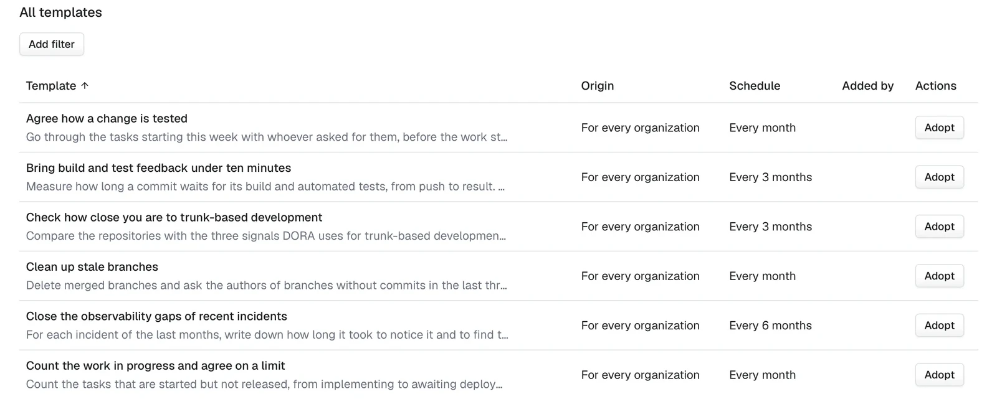The image size is (997, 399).
Task: Click 'For every organization' in the work in progress row
Action: (x=640, y=375)
